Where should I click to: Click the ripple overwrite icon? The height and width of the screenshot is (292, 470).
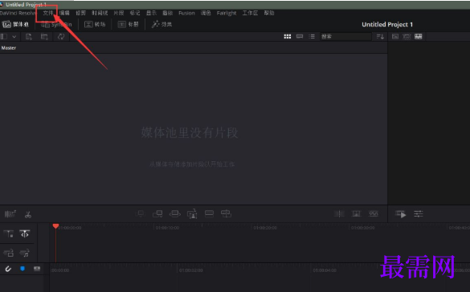[x=175, y=213]
